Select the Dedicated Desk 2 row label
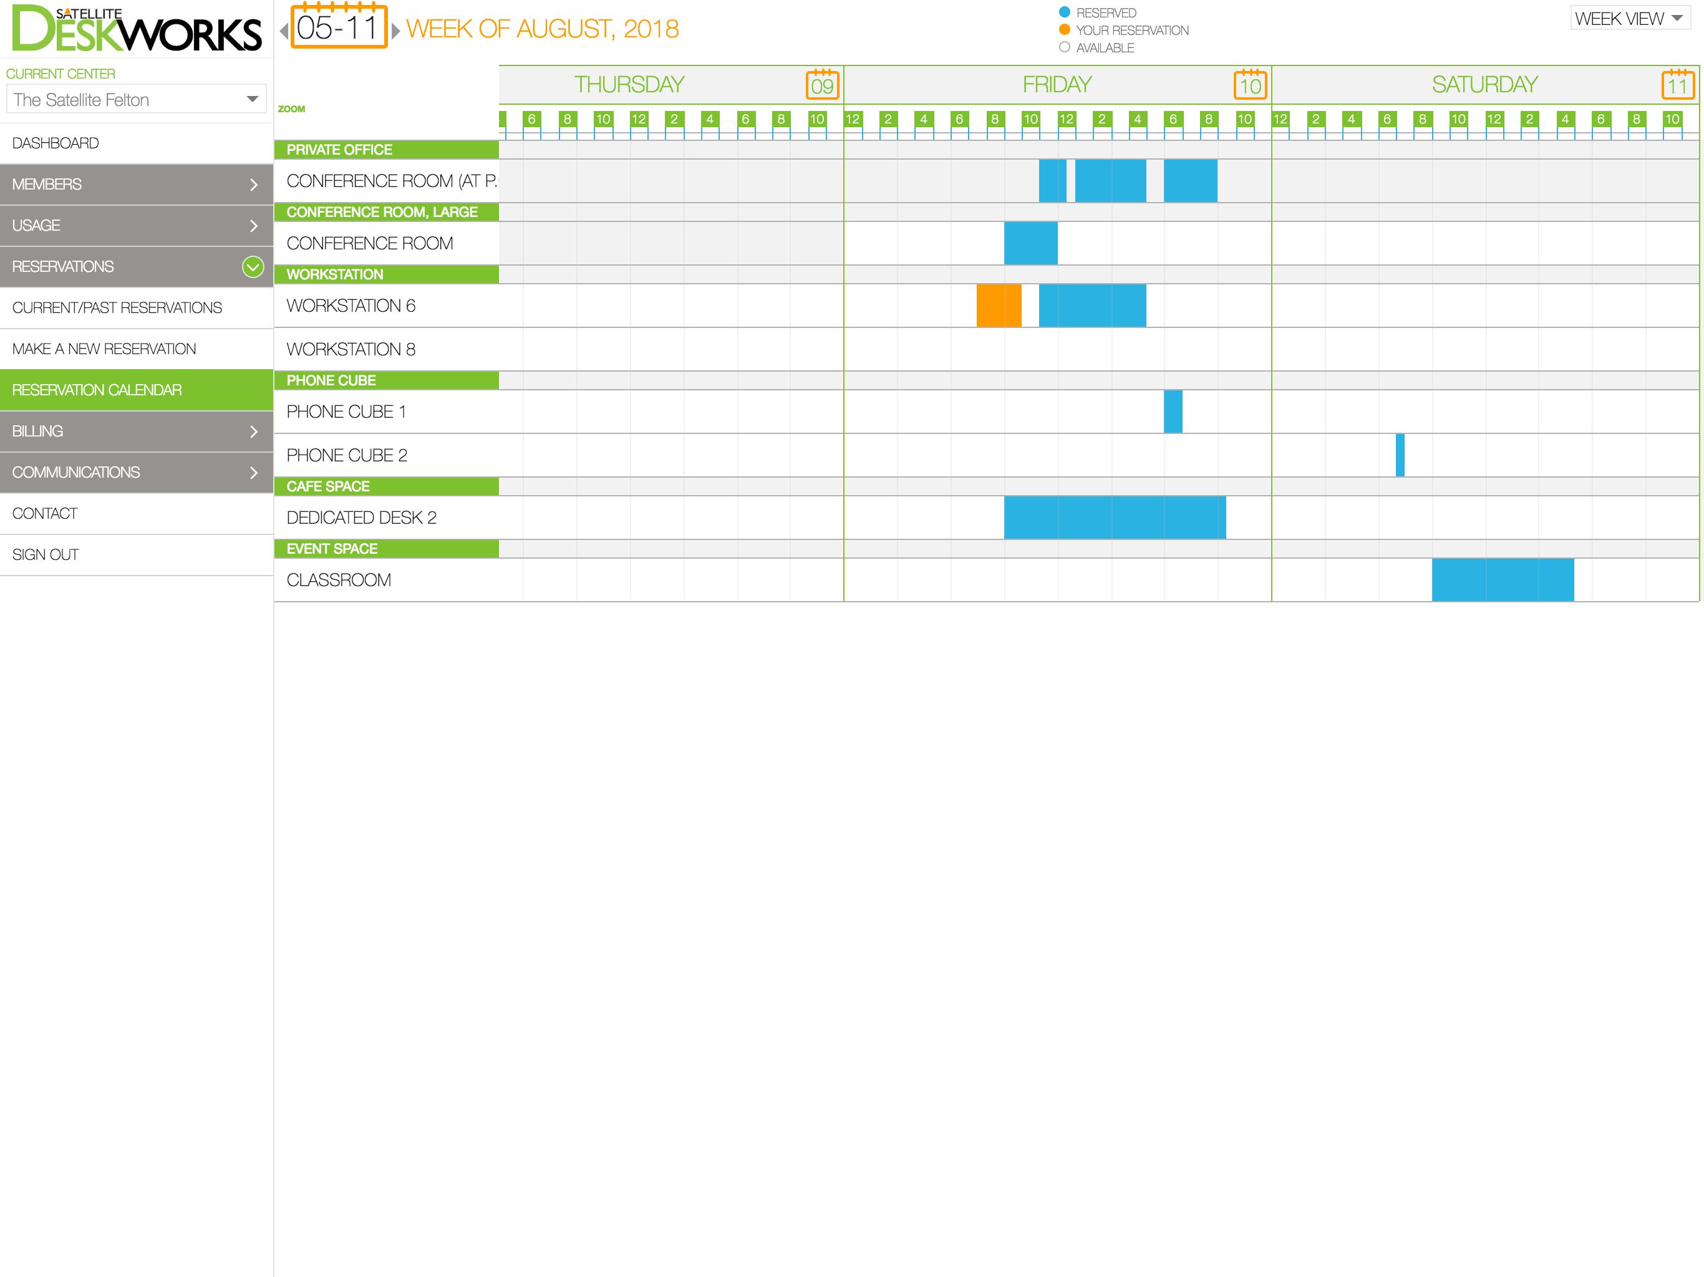Viewport: 1704px width, 1277px height. click(361, 518)
